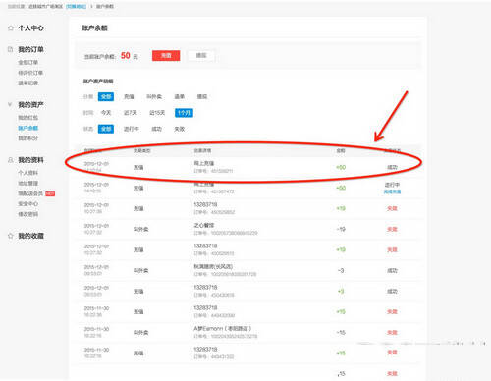Click the 账户余额 breadcrumb text
Image resolution: width=491 pixels, height=381 pixels.
105,6
